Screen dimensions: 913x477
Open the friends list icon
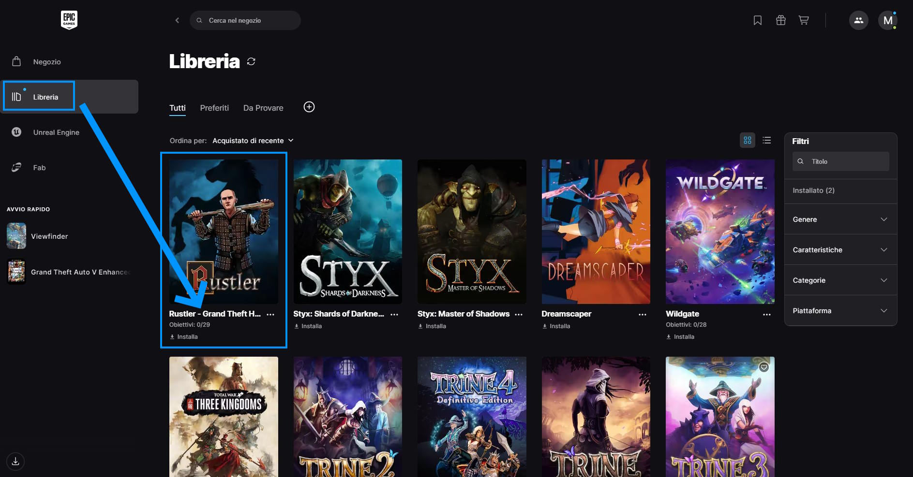pyautogui.click(x=858, y=20)
